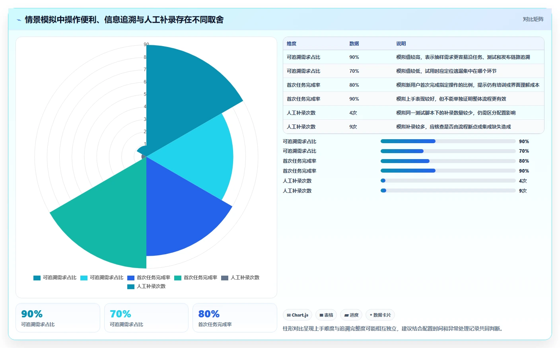Click the 对比矩阵 label in header
Viewport: 560px width, 348px height.
[533, 19]
